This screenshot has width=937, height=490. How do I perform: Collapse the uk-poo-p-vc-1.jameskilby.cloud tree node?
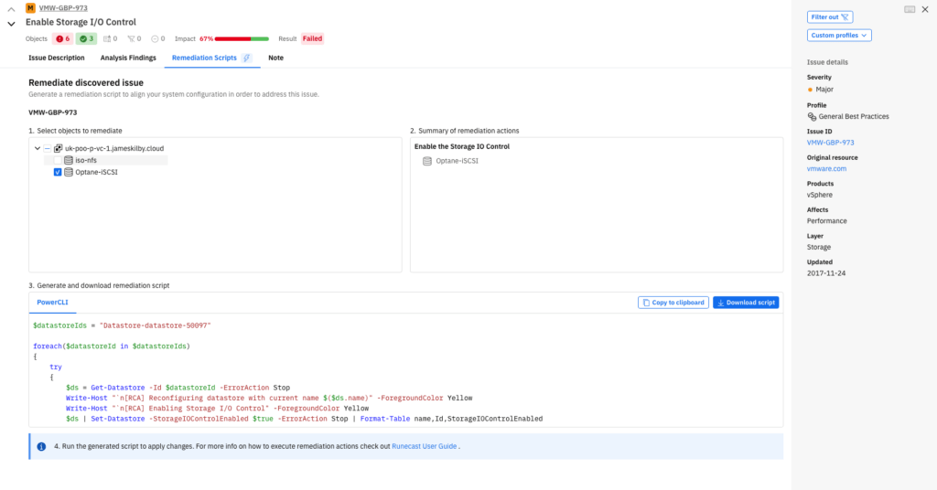[36, 148]
